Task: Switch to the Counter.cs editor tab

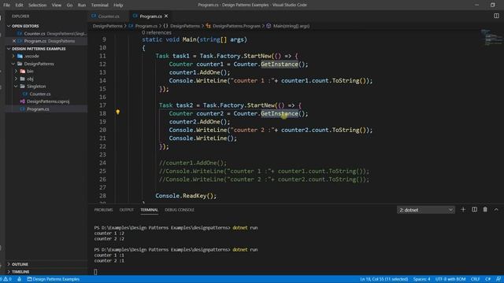Action: 109,16
